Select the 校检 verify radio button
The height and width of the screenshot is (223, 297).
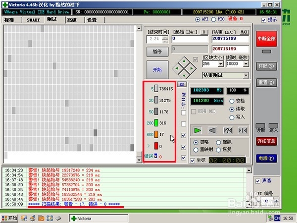click(x=232, y=101)
